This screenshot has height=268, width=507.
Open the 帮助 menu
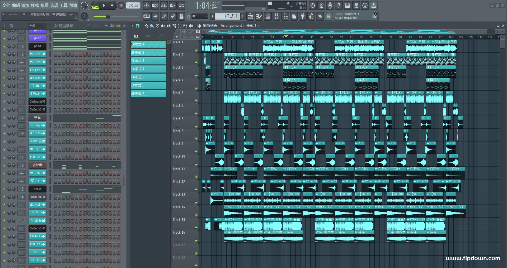pos(73,5)
